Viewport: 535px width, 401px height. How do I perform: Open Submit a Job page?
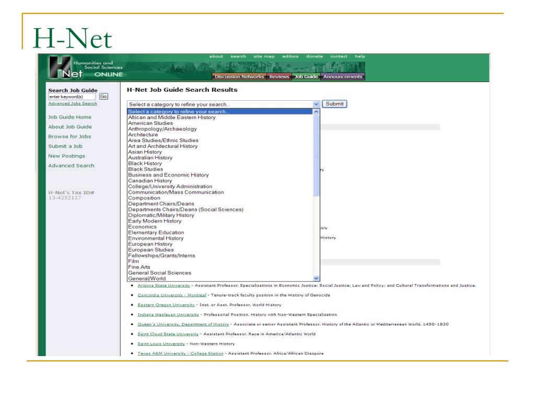pos(65,146)
